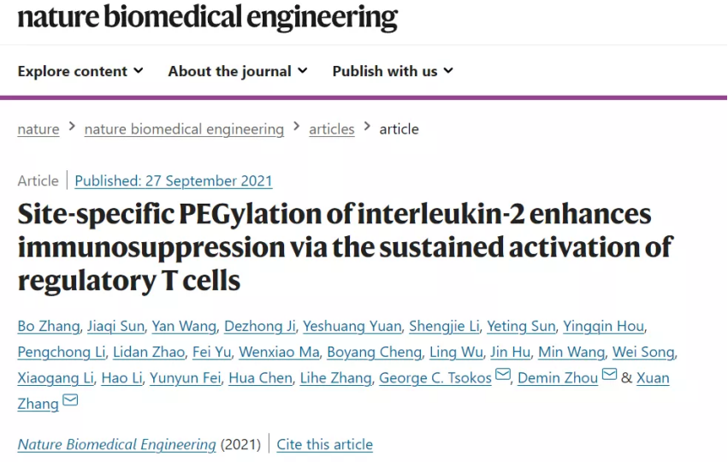Open author Xiaogang Li's details
728x462 pixels.
pos(56,378)
